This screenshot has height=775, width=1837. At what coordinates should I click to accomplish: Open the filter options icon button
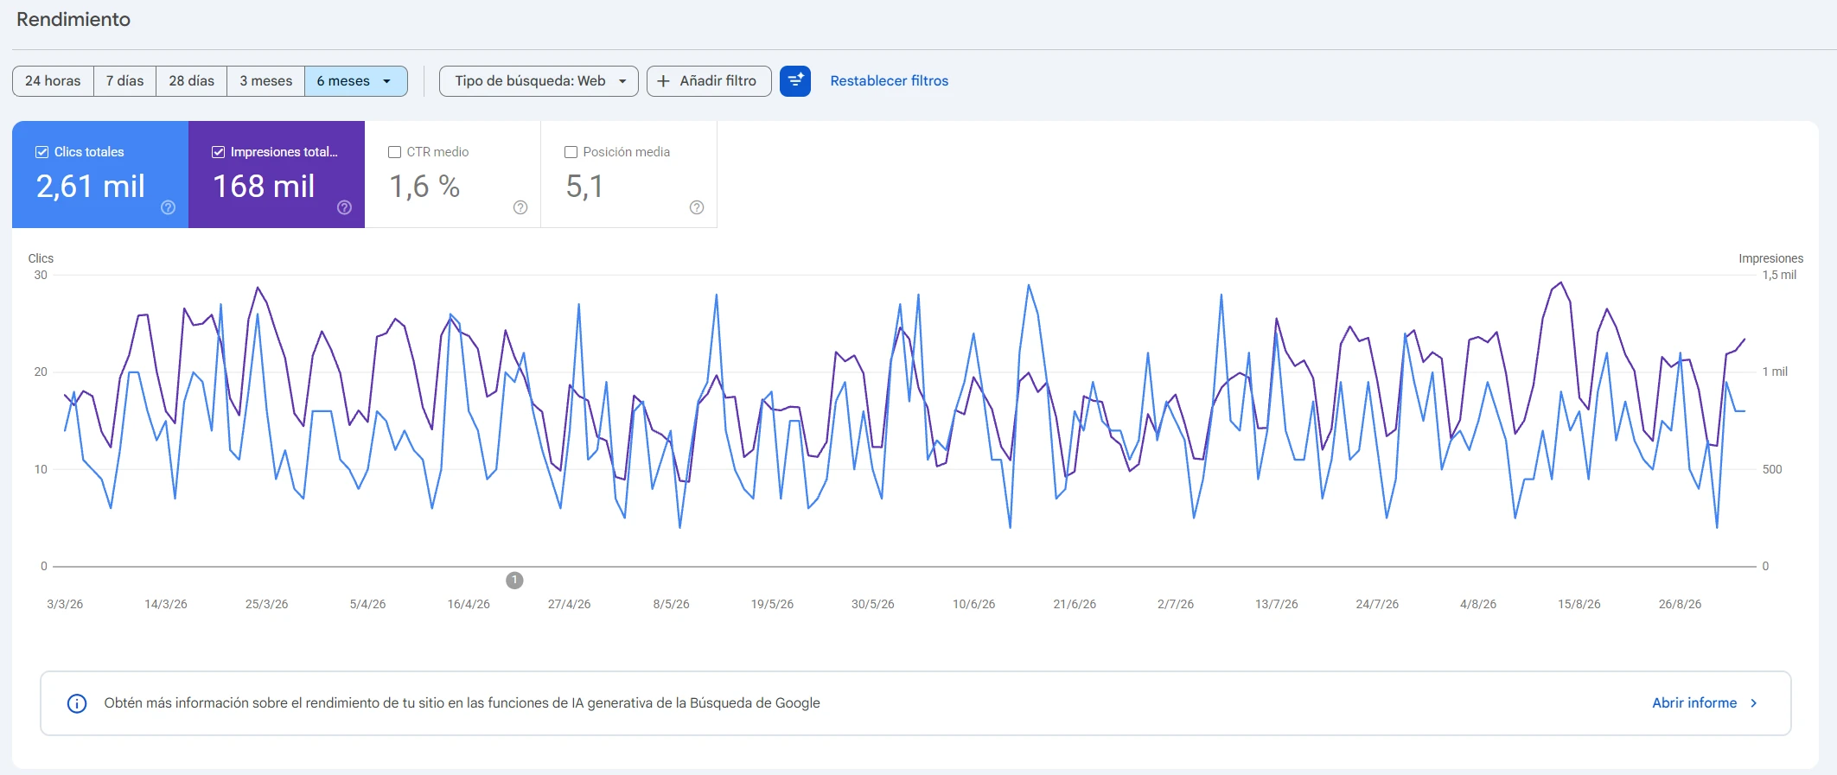[x=794, y=81]
